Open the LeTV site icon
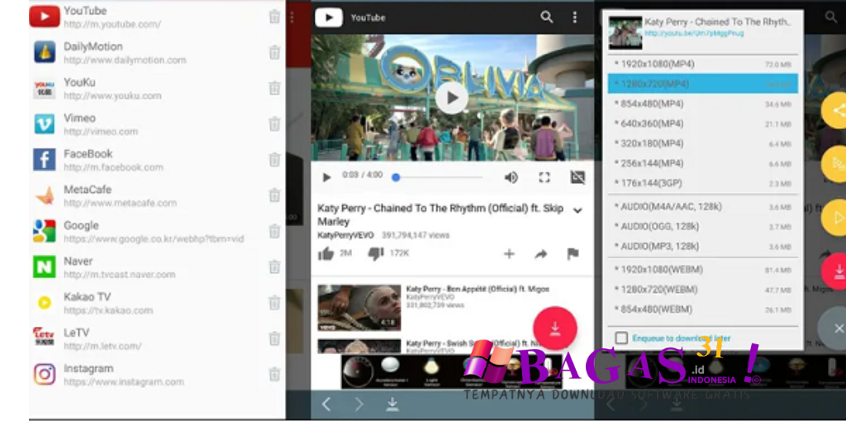Screen dimensions: 846x444 click(45, 338)
